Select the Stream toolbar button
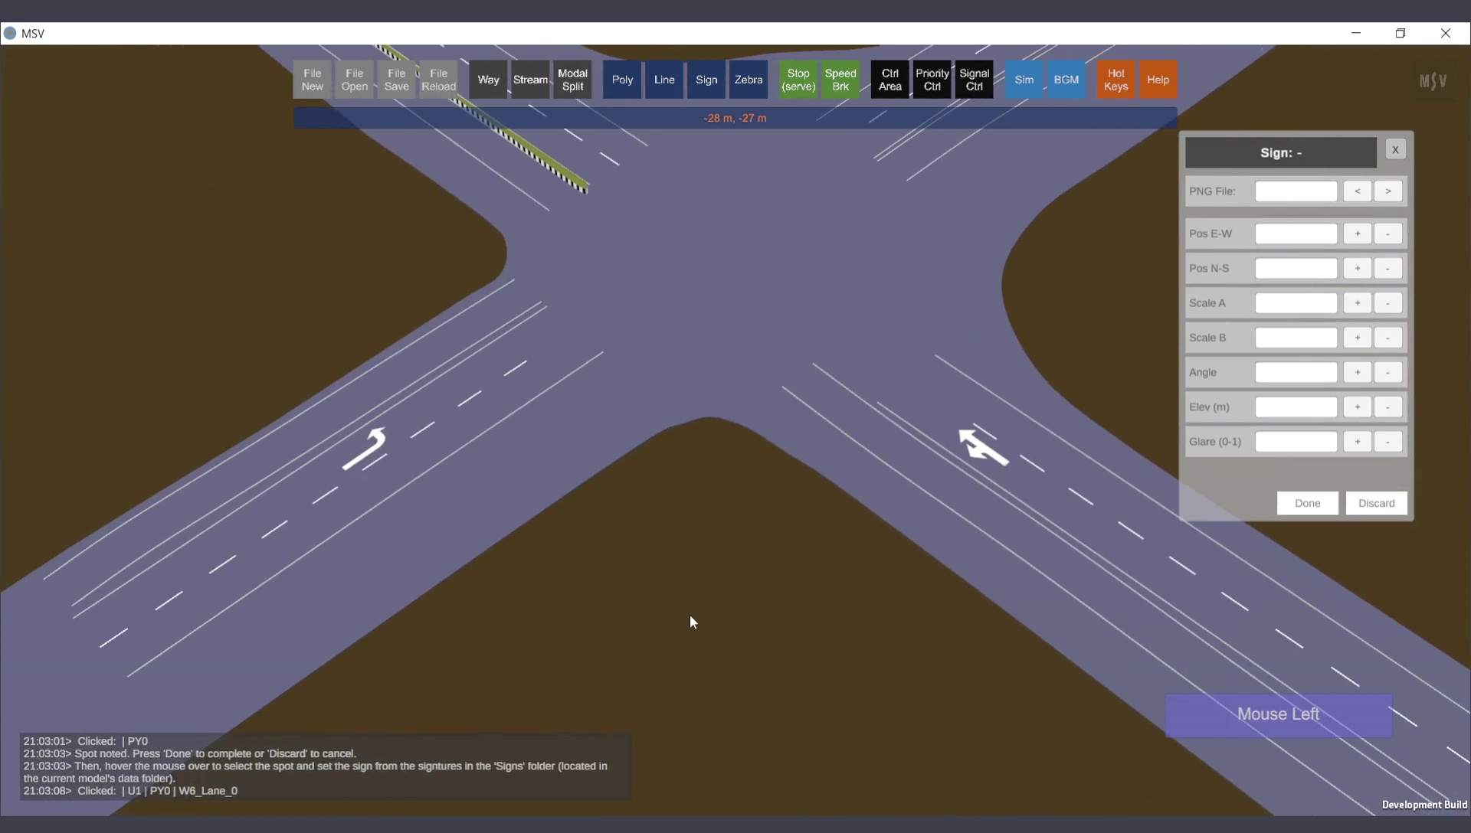The height and width of the screenshot is (833, 1471). click(530, 80)
